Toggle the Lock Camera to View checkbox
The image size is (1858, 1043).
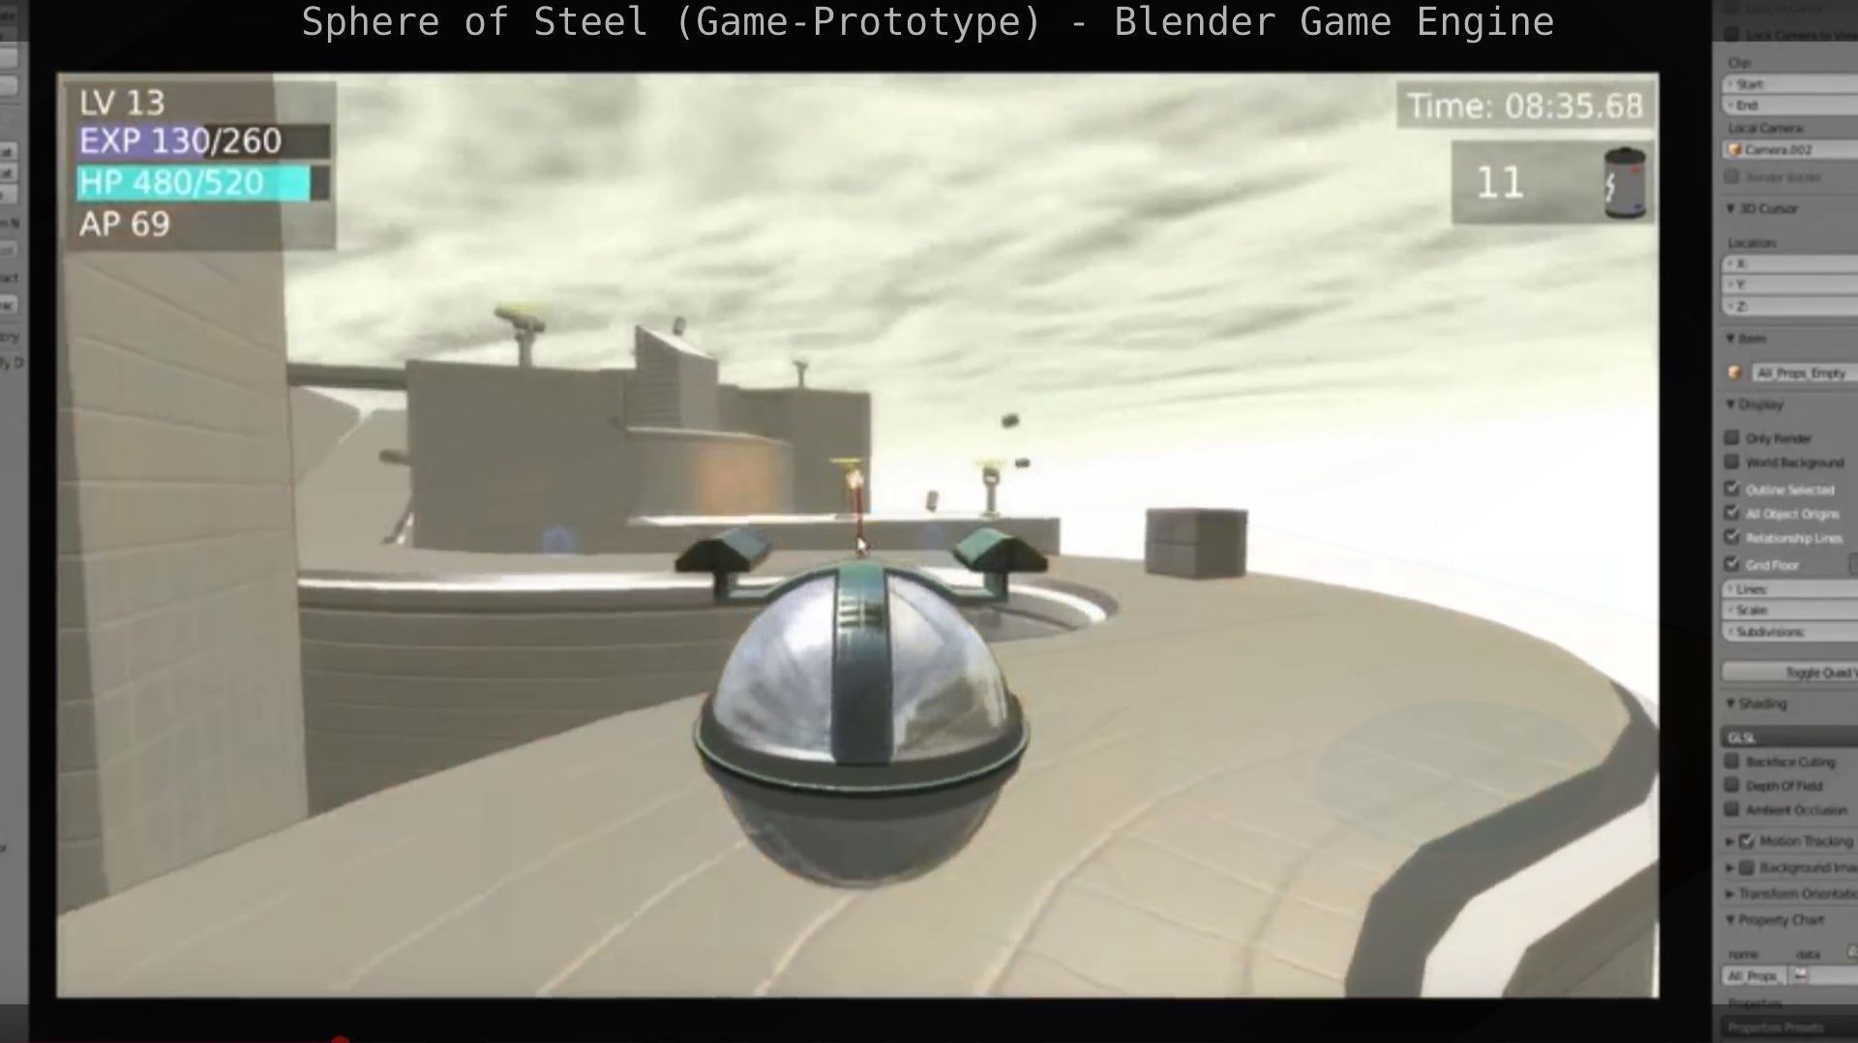coord(1732,35)
